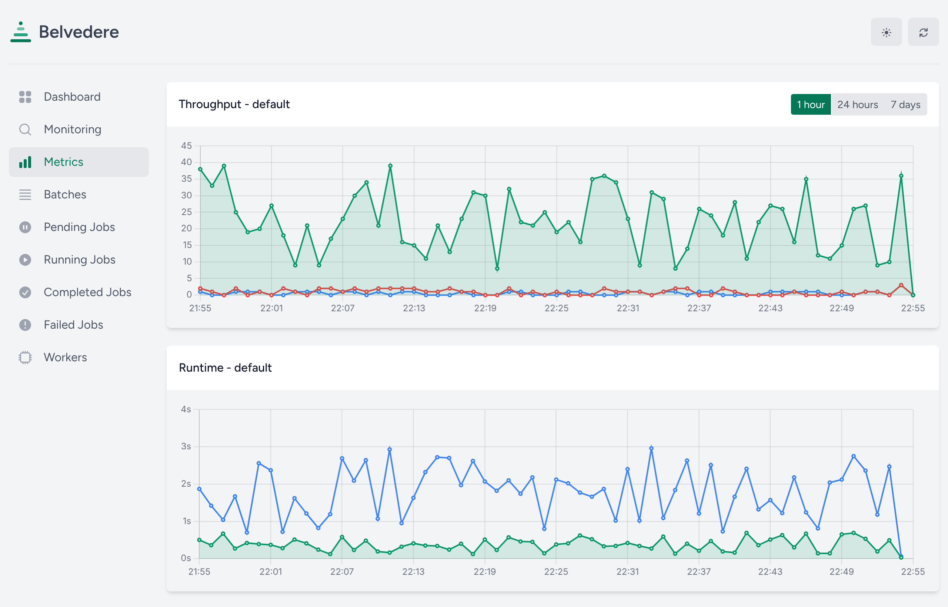Open the Dashboard page
Screen dimensions: 948x607
pyautogui.click(x=79, y=97)
